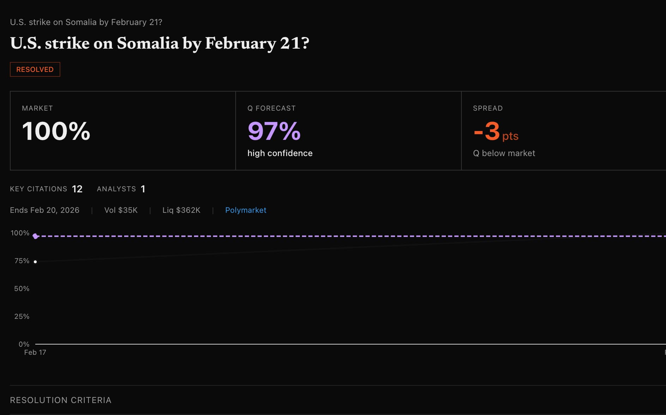Click the Feb 17 chart axis label
The image size is (666, 415).
tap(35, 352)
